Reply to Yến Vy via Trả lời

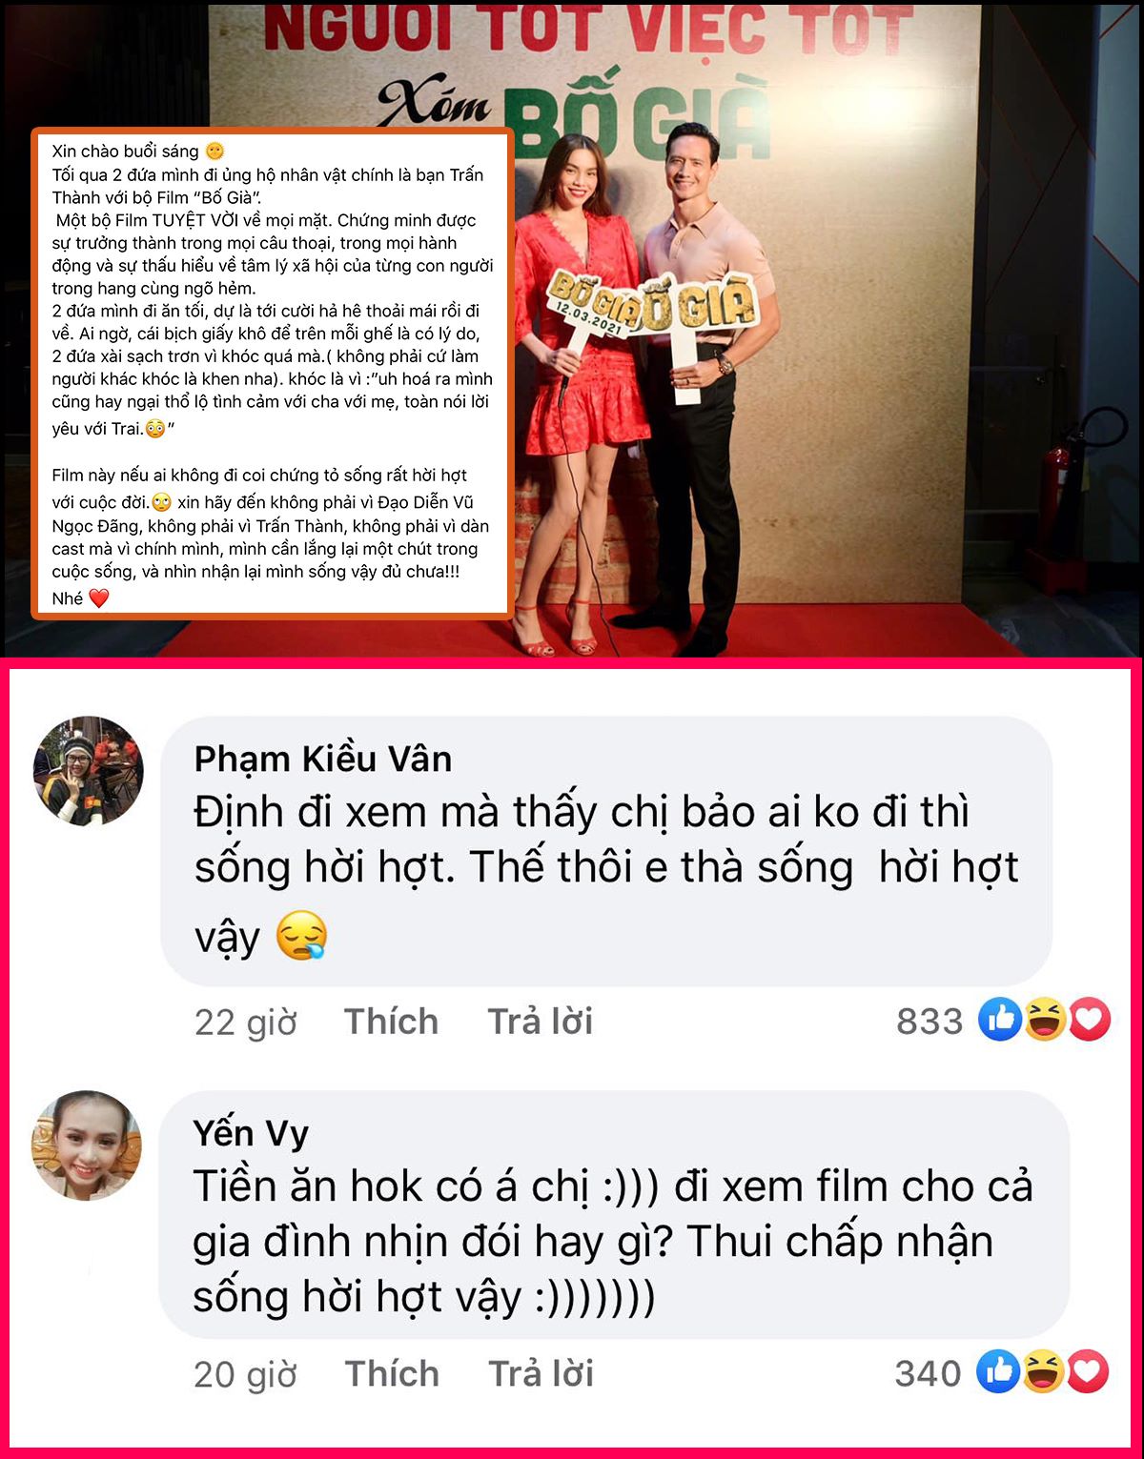point(541,1374)
